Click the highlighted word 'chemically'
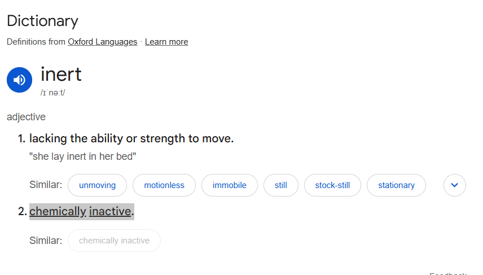 point(58,212)
